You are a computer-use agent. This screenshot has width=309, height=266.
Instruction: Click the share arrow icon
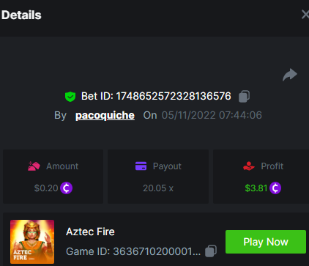tap(290, 75)
